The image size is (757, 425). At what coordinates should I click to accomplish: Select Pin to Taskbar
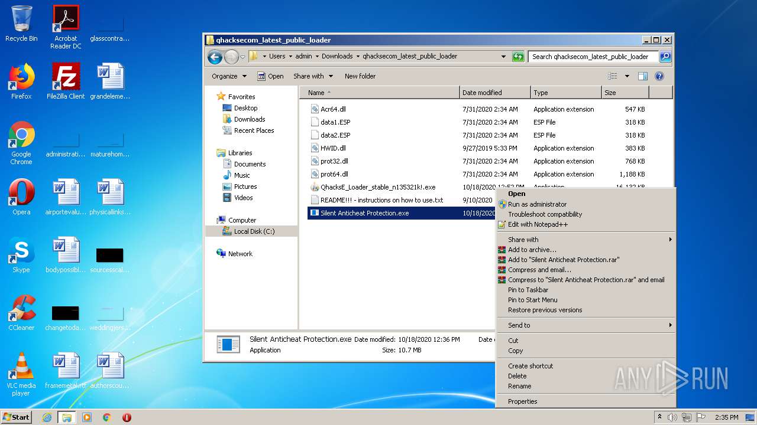528,290
